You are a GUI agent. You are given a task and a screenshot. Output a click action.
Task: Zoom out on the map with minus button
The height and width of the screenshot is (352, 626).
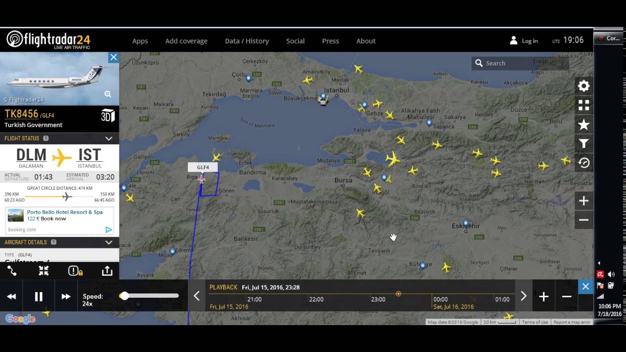pos(583,220)
